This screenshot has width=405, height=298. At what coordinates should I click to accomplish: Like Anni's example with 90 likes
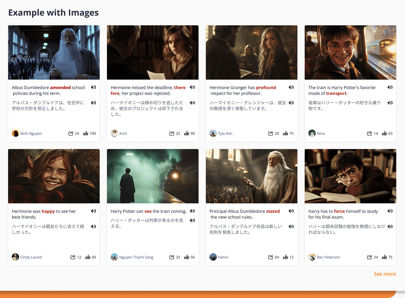187,133
